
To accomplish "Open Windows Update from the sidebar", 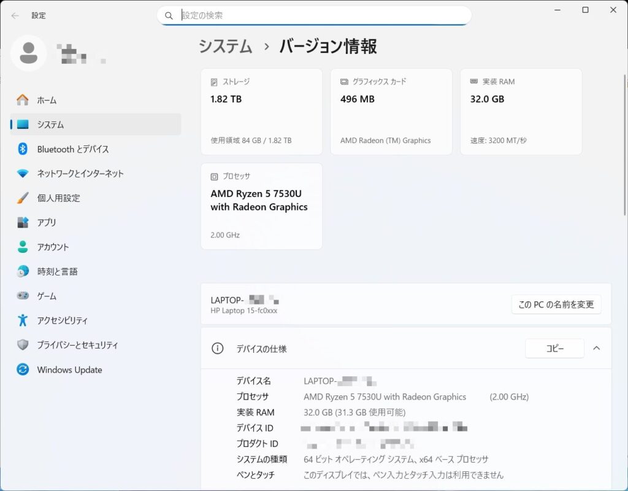I will pos(69,370).
